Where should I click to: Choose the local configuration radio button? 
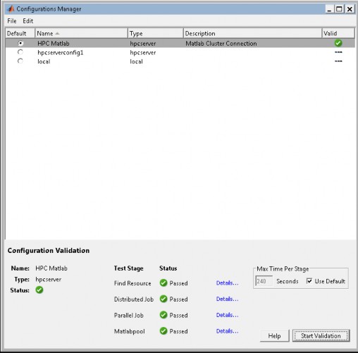pyautogui.click(x=20, y=61)
